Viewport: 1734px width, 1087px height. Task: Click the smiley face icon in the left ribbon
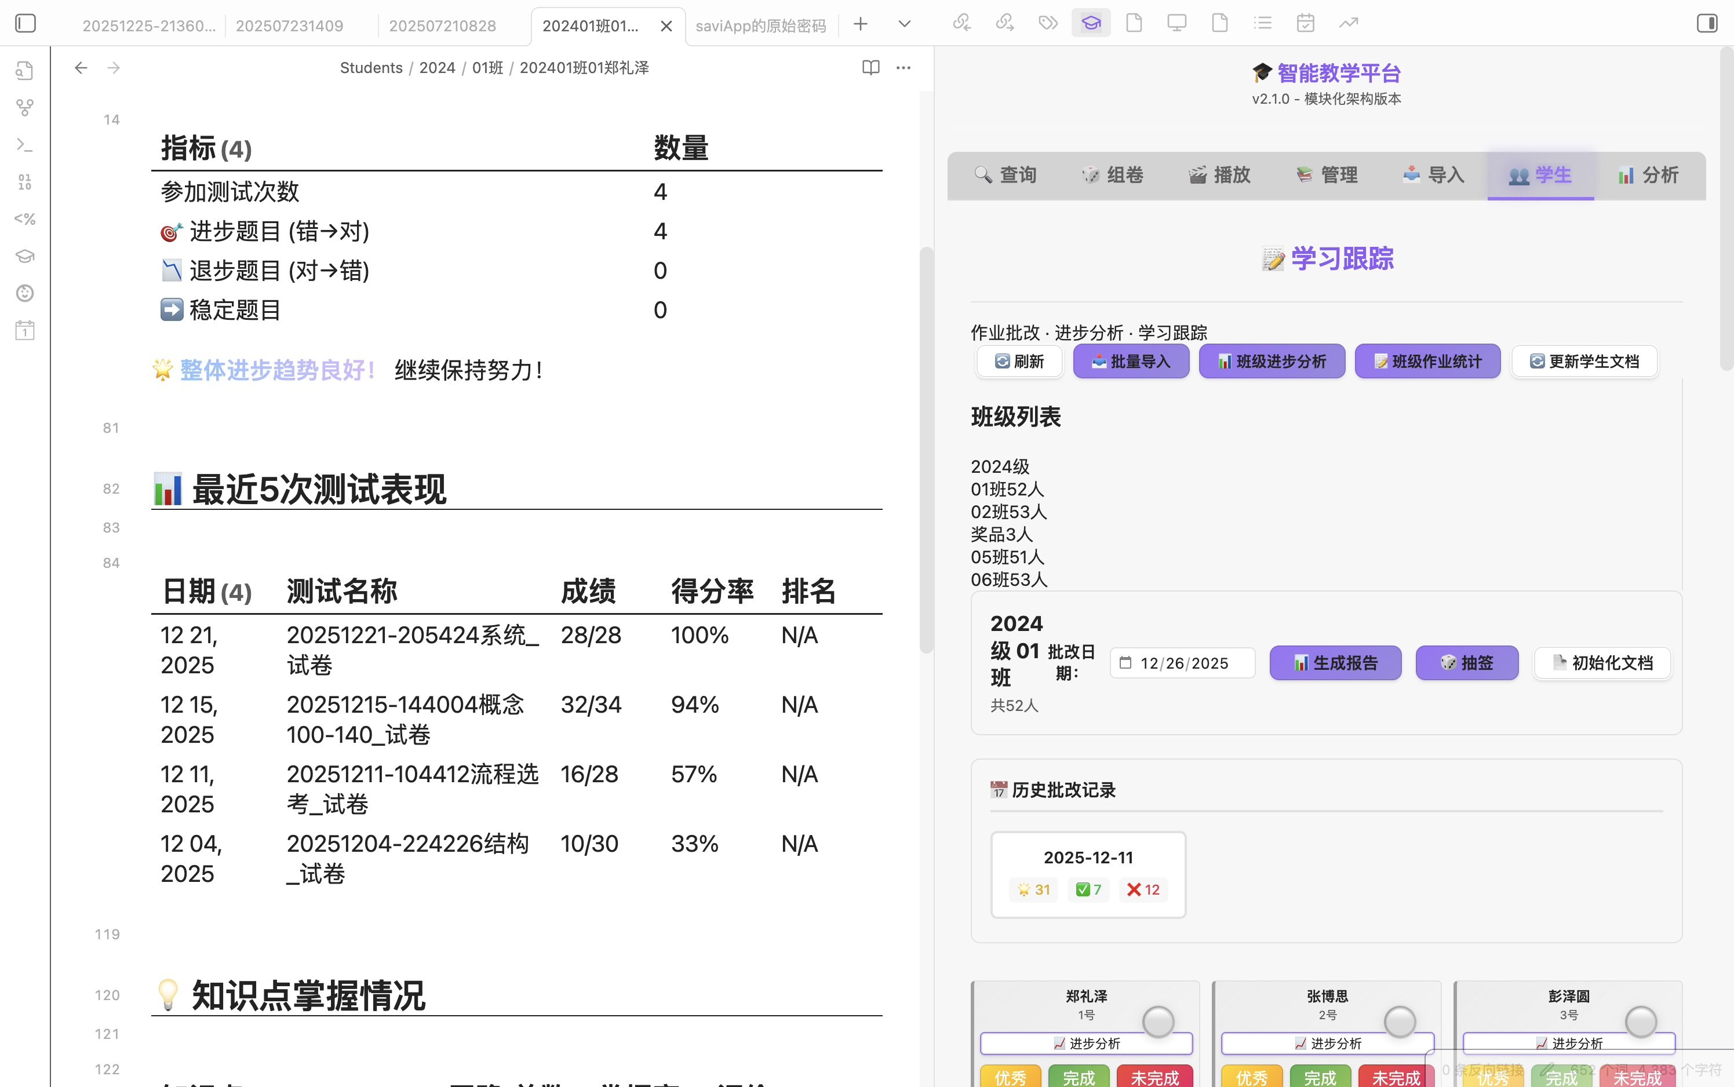(26, 293)
